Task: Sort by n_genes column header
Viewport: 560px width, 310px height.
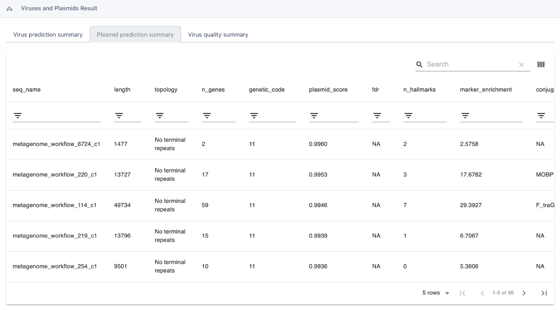Action: (213, 90)
